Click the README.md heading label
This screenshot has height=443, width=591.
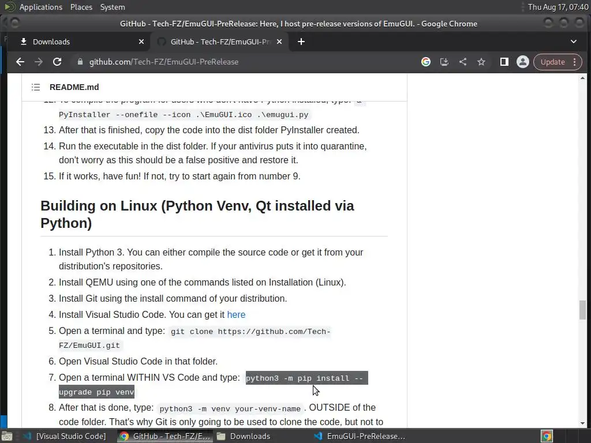74,87
